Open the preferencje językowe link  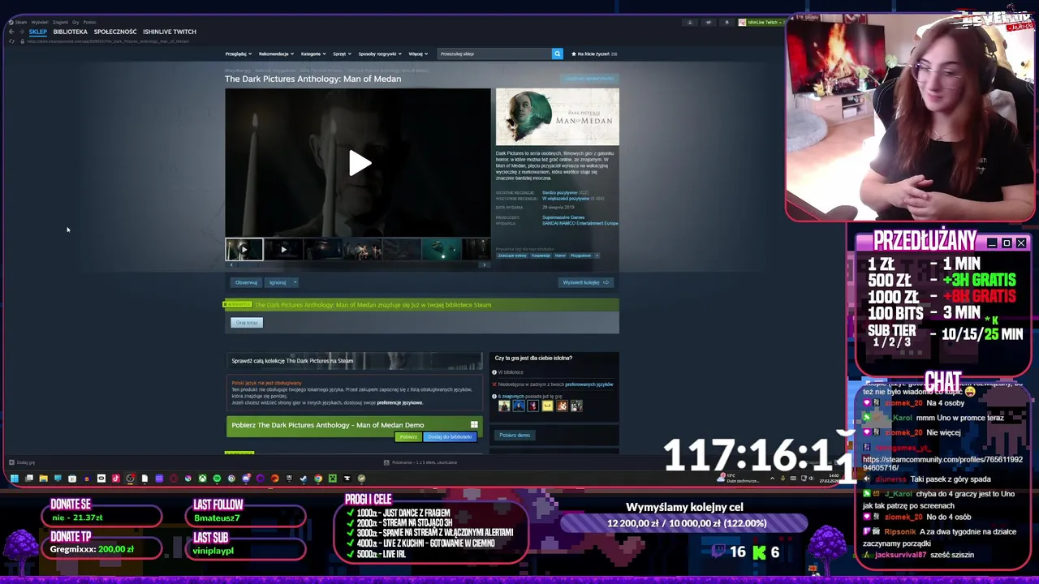coord(399,403)
